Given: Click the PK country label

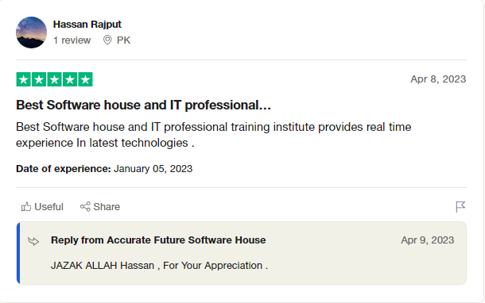Looking at the screenshot, I should coord(123,40).
